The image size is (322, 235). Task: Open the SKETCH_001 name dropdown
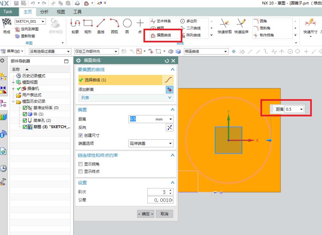(x=43, y=21)
